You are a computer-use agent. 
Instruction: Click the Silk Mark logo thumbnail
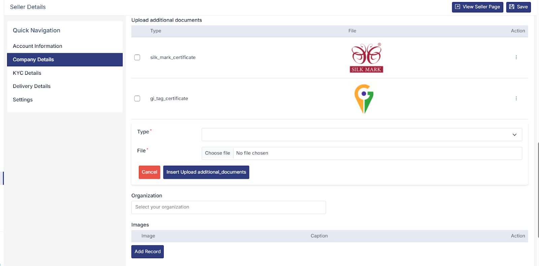tap(366, 58)
